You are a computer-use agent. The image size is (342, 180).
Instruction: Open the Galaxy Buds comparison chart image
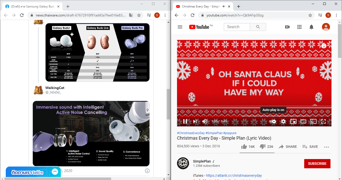pyautogui.click(x=97, y=52)
